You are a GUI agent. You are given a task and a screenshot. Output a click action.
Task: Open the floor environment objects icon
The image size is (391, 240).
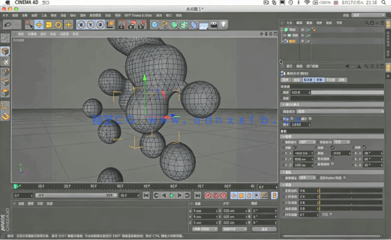[204, 25]
